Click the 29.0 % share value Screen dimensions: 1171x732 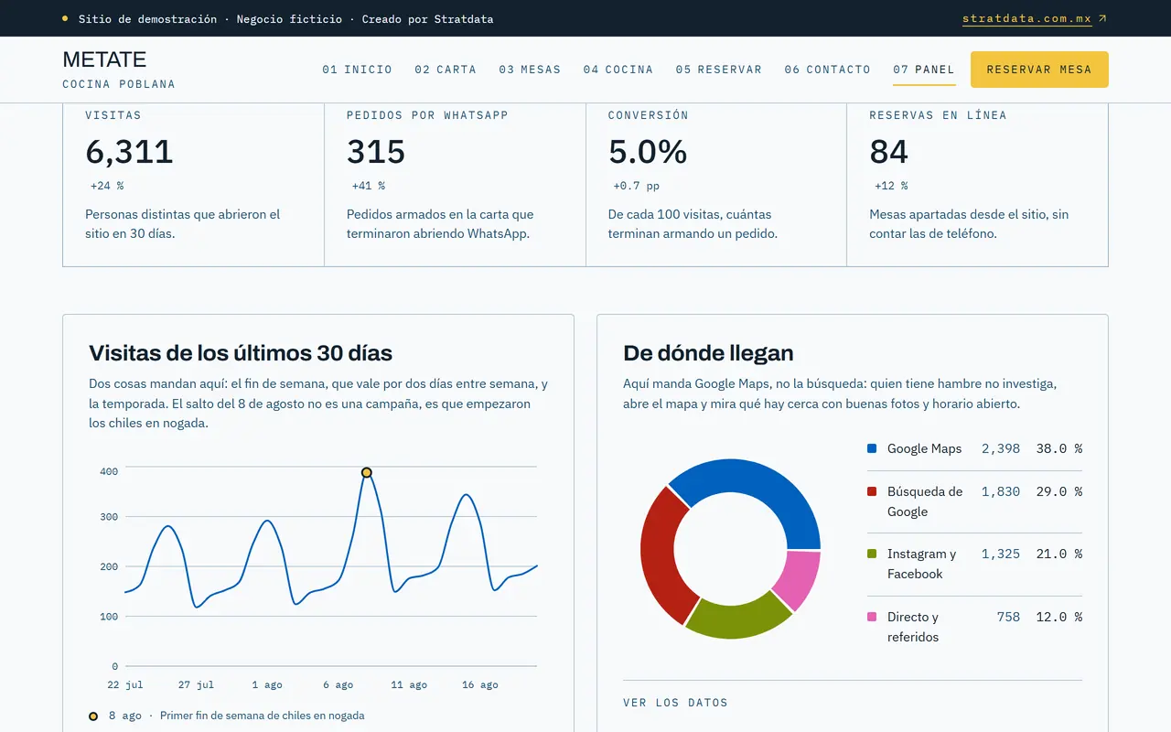point(1059,491)
